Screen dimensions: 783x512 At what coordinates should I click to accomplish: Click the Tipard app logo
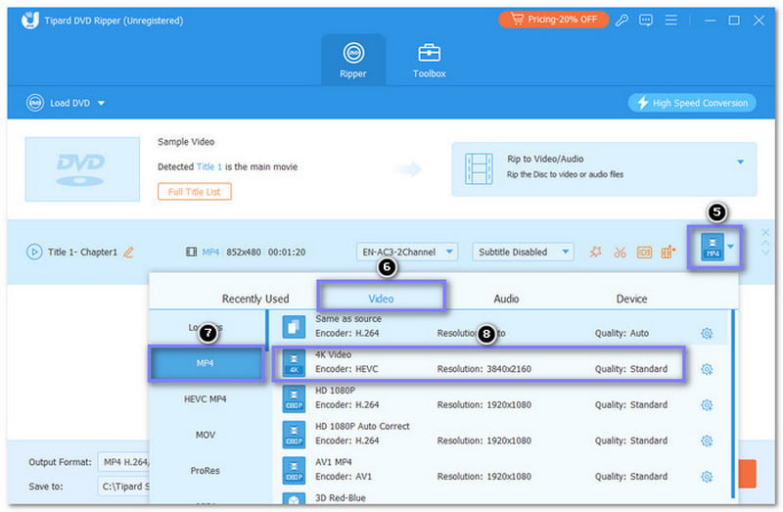pos(30,20)
